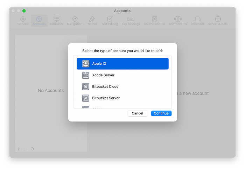Open the circled options icon below accounts list

(32, 149)
